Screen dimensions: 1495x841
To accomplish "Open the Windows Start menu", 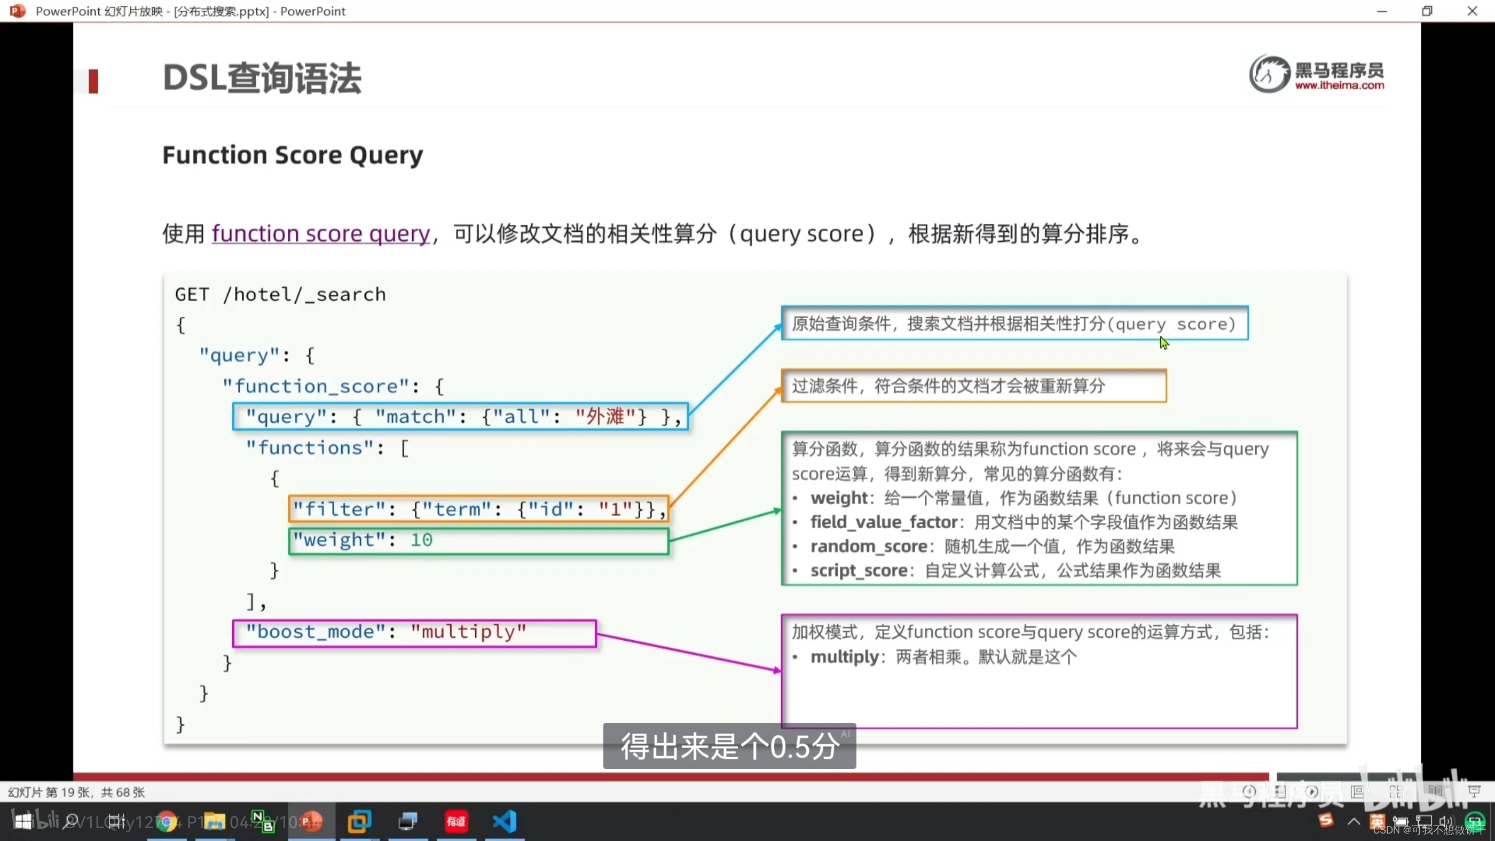I will [23, 821].
